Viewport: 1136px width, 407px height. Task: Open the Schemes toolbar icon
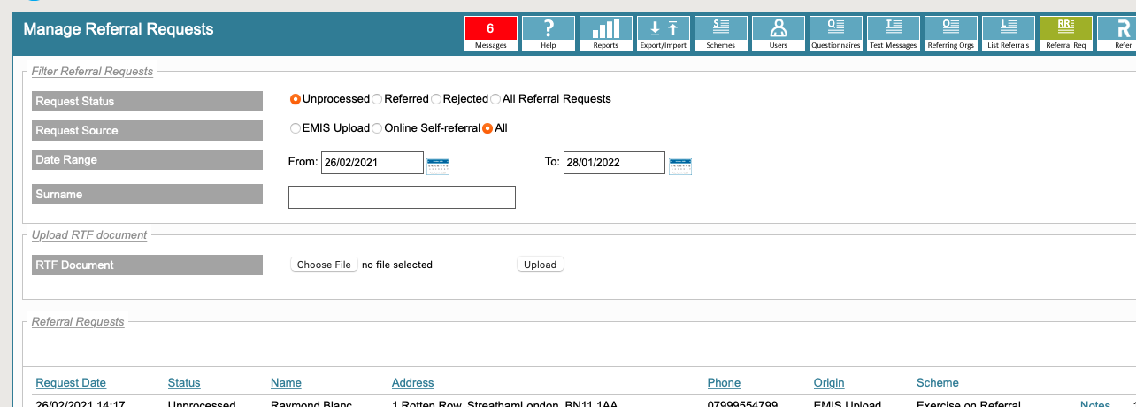(x=721, y=34)
